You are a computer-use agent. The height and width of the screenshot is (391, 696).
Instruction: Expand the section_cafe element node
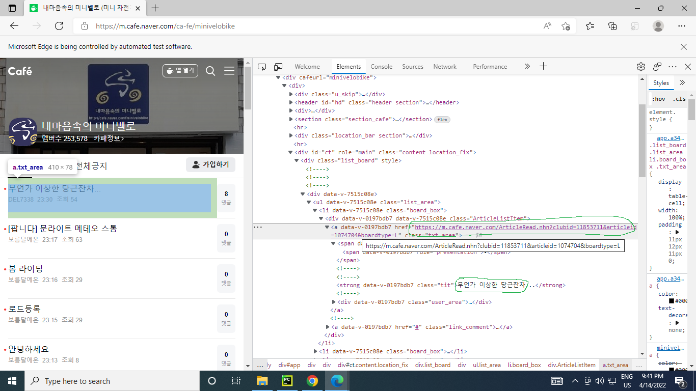click(291, 119)
